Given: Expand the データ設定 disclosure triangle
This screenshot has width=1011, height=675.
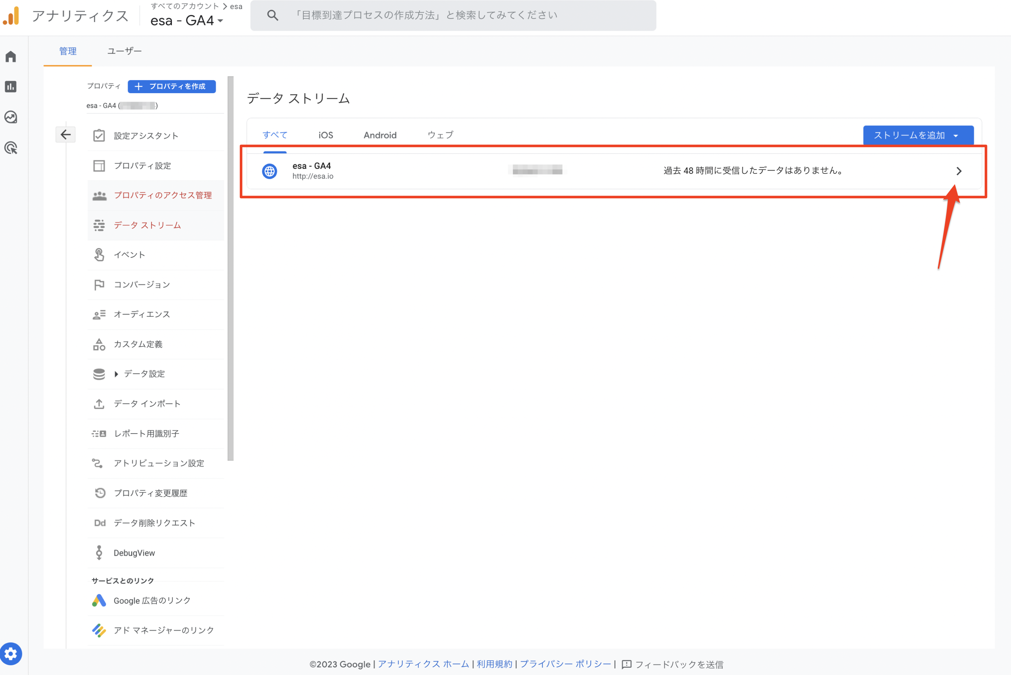Looking at the screenshot, I should pyautogui.click(x=116, y=374).
